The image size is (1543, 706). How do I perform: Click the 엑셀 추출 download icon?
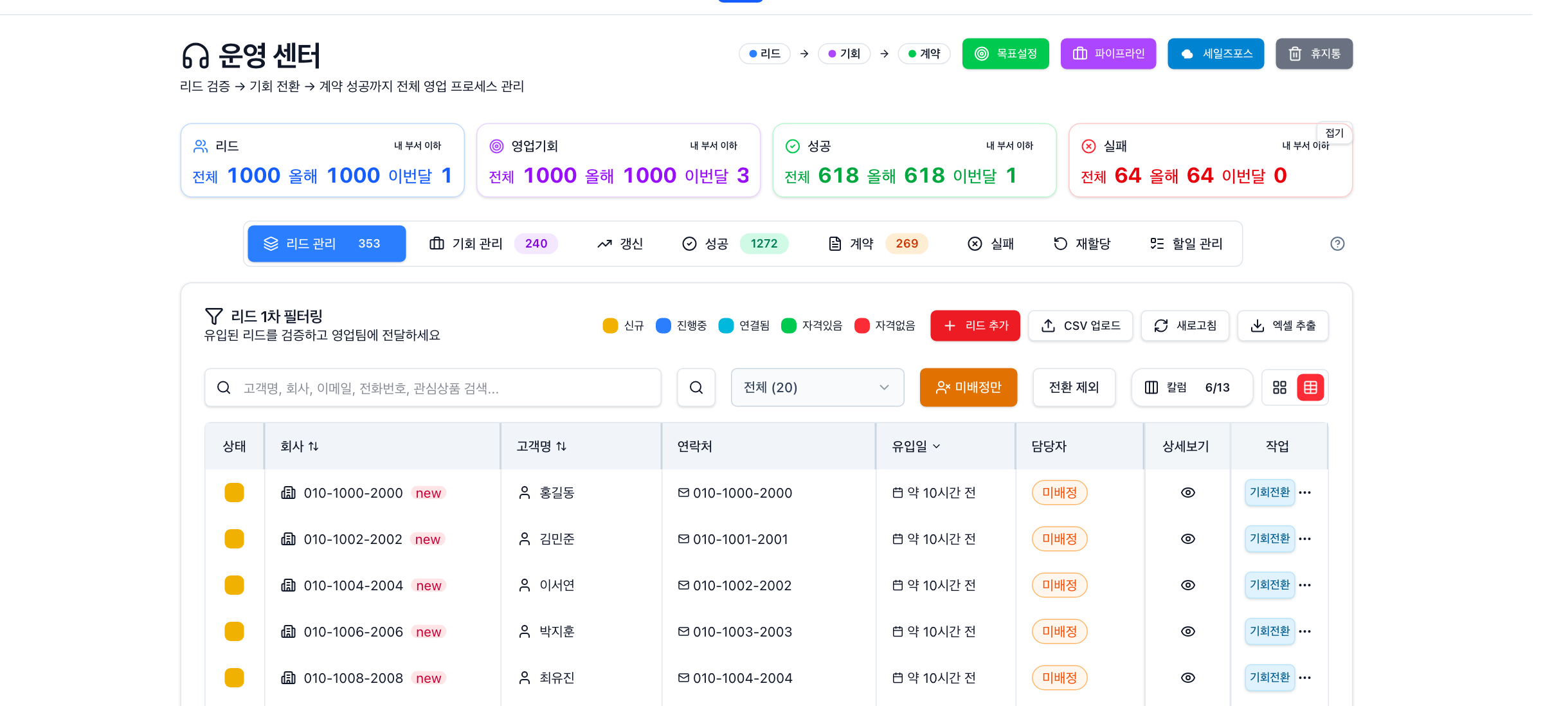[1257, 325]
